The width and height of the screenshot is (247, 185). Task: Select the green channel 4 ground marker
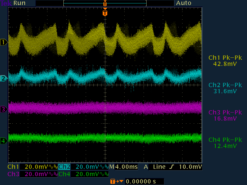[x=4, y=141]
